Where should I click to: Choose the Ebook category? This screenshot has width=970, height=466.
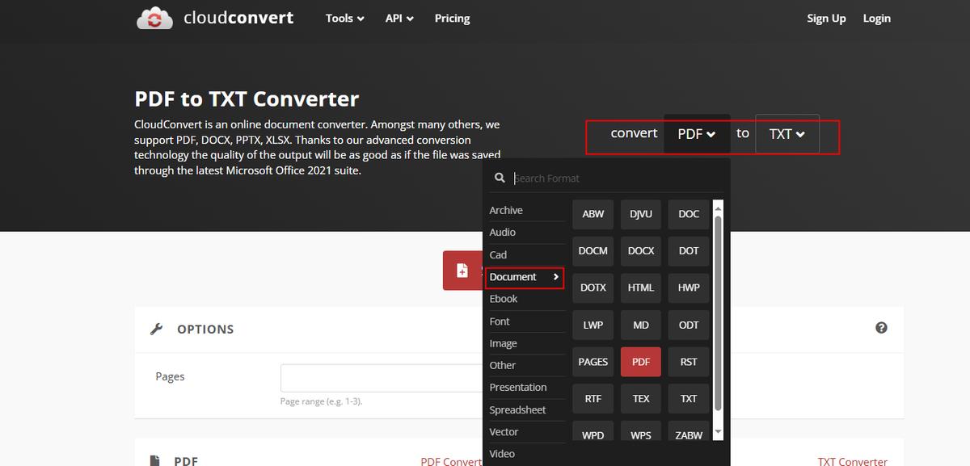504,299
